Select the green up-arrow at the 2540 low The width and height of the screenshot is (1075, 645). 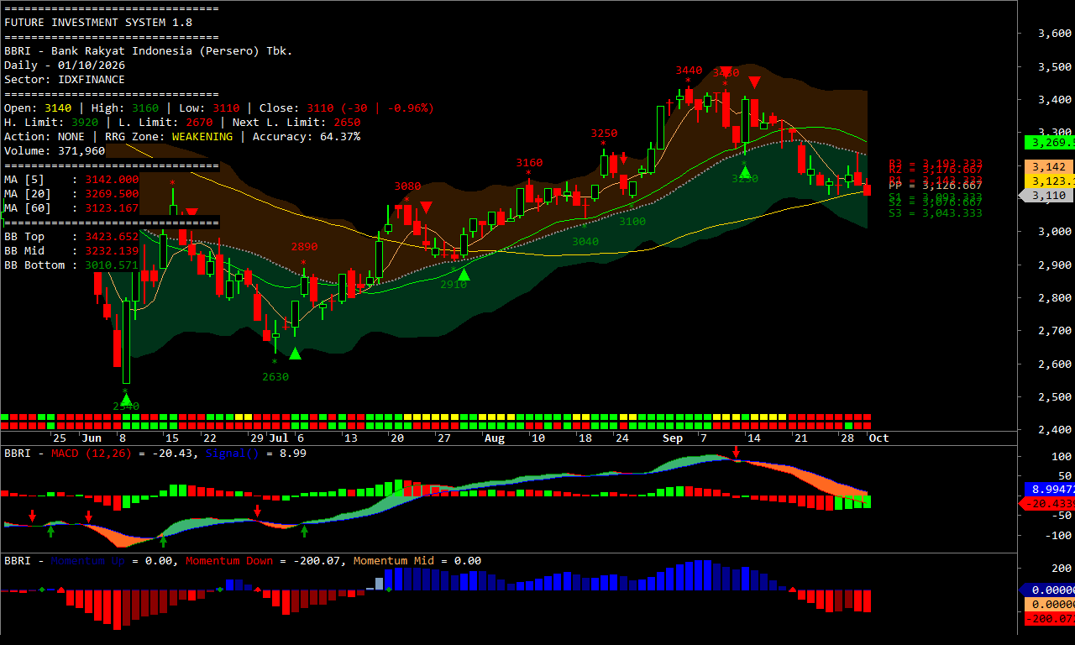click(x=126, y=399)
